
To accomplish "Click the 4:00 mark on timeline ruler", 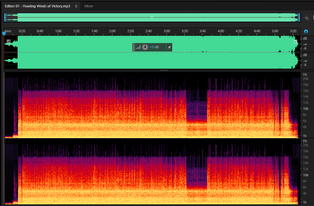I will click(221, 31).
